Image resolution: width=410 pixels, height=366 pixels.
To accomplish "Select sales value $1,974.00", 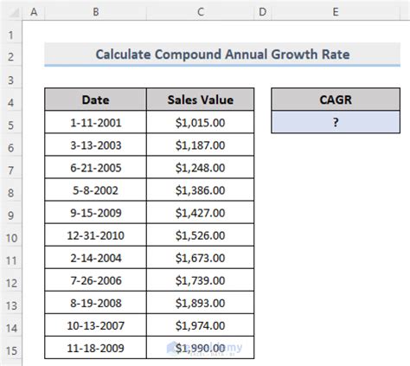I will [x=201, y=325].
